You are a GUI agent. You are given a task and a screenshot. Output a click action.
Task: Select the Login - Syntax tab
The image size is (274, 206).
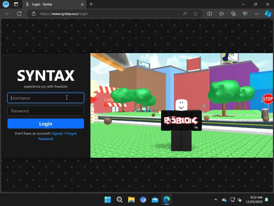click(54, 4)
